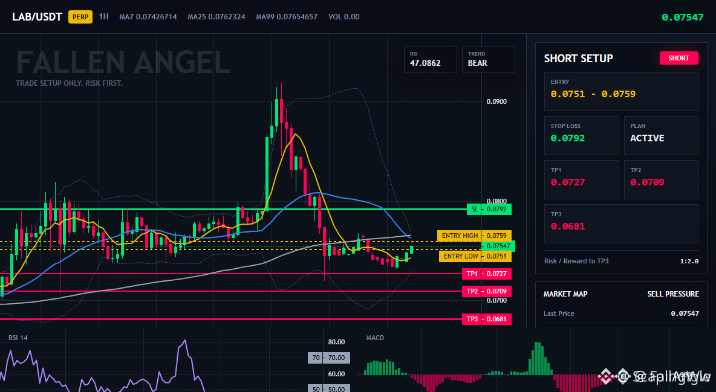Click the MA25 0.0762324 indicator label
Viewport: 716px width, 392px height.
coord(216,17)
